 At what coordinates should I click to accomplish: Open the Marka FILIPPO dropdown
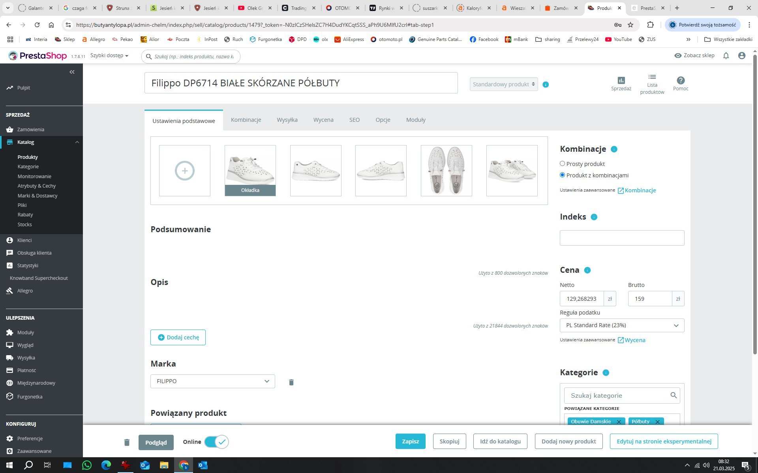(x=212, y=381)
